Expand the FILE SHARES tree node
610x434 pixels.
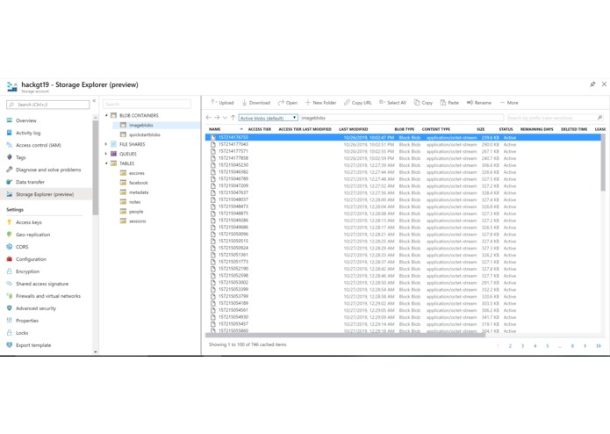pos(106,144)
